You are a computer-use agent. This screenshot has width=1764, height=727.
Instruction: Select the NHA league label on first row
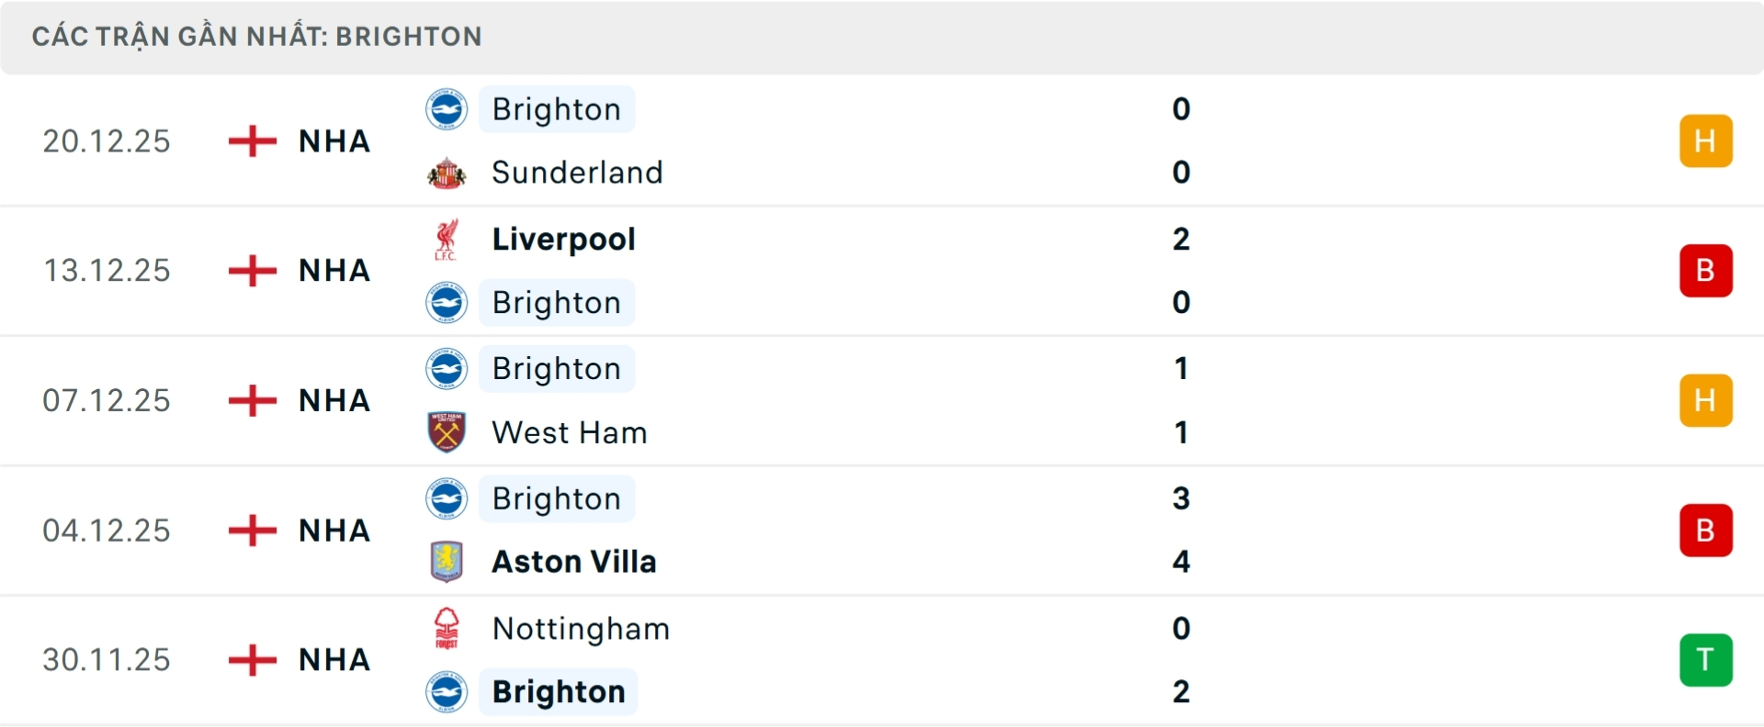[x=334, y=140]
